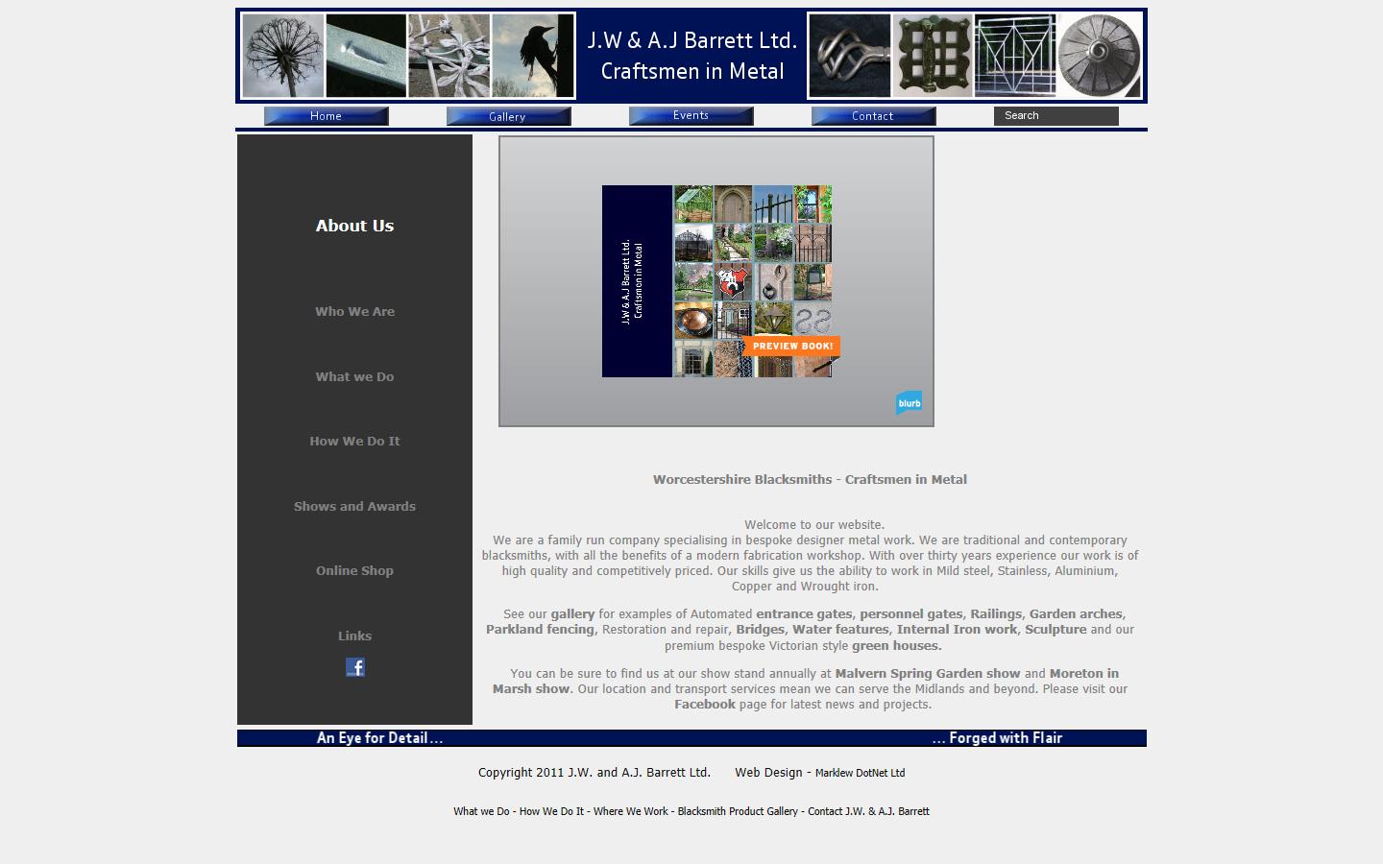This screenshot has width=1383, height=864.
Task: Open the Facebook link in the paragraph text
Action: (704, 704)
